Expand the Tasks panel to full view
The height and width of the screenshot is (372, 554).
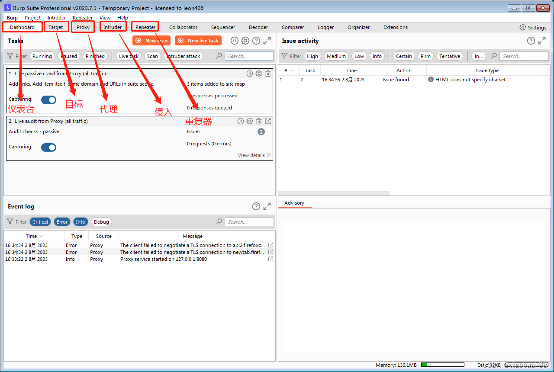[267, 41]
